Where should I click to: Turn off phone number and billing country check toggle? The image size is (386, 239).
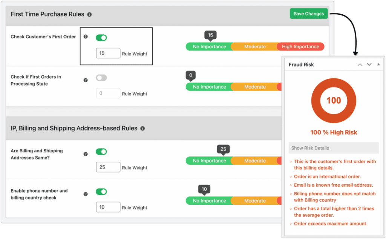101,192
